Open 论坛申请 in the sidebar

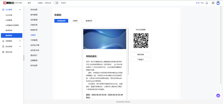coord(9,15)
